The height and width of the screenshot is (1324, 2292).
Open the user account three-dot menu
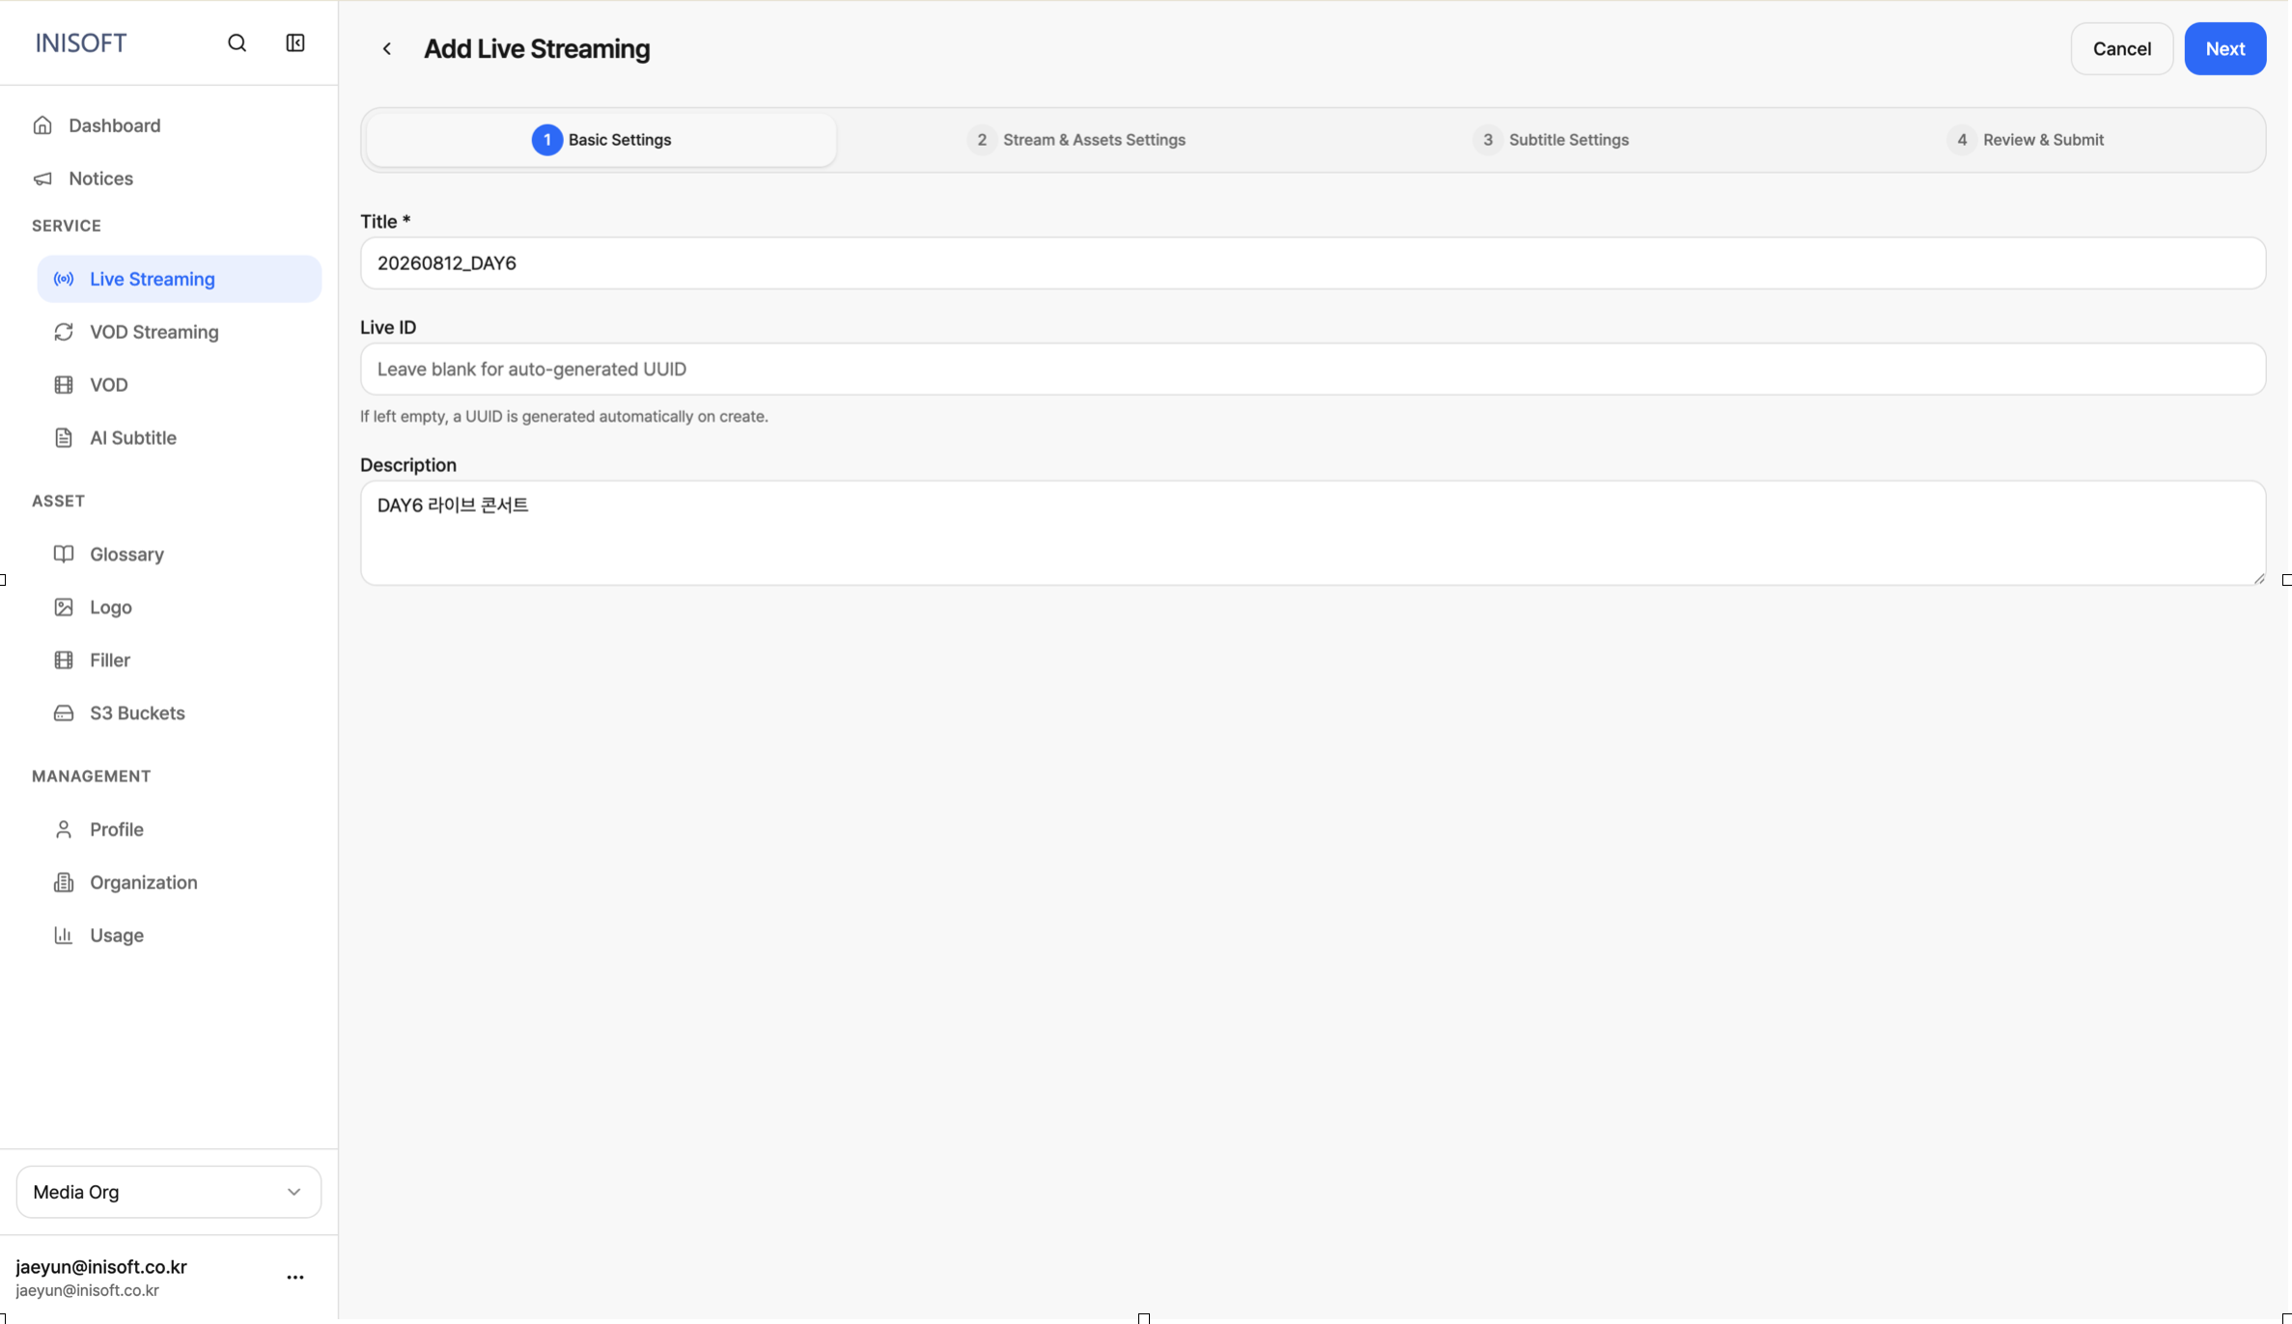click(x=295, y=1277)
